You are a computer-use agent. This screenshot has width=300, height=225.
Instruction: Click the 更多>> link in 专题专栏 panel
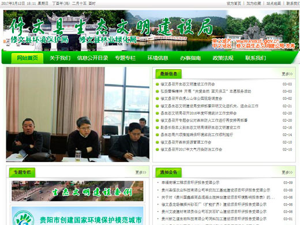141,172
